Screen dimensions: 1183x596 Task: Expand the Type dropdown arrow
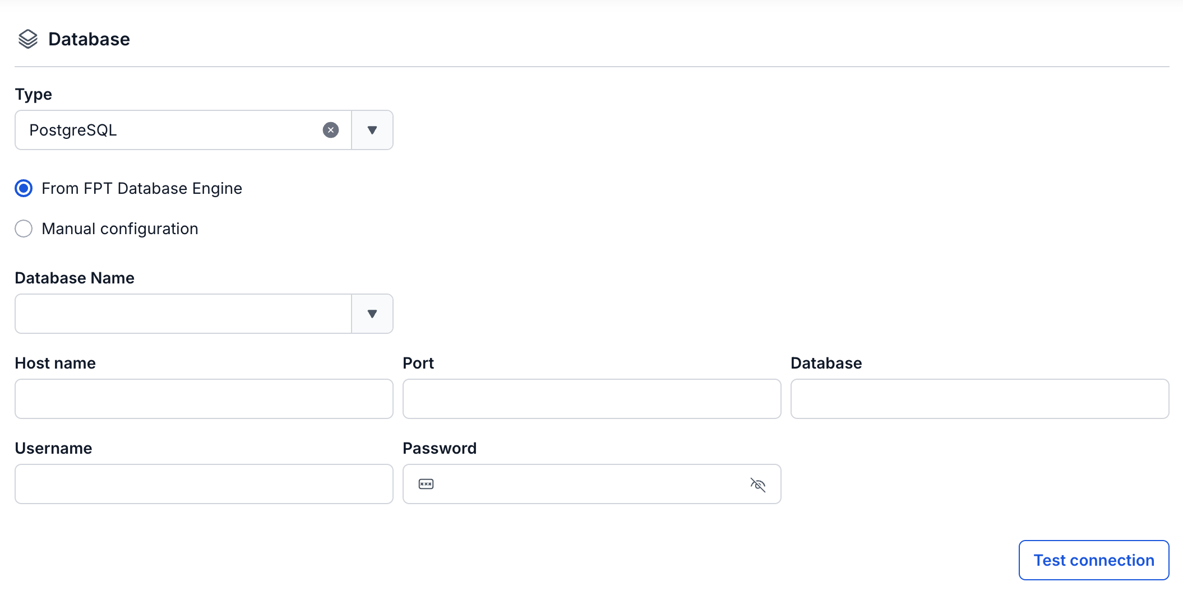pos(372,130)
